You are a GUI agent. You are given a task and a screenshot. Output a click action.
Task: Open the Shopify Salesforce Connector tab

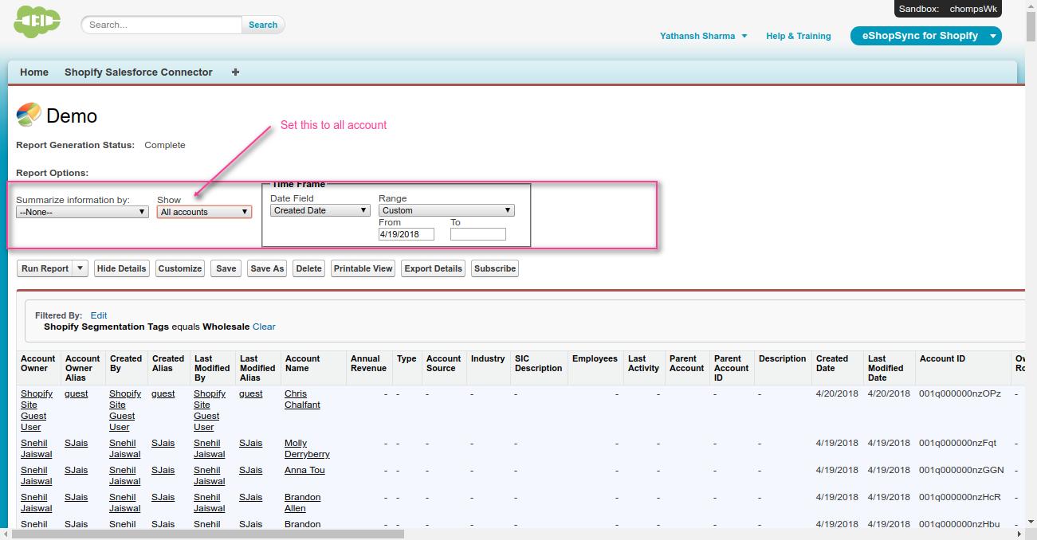pos(139,72)
